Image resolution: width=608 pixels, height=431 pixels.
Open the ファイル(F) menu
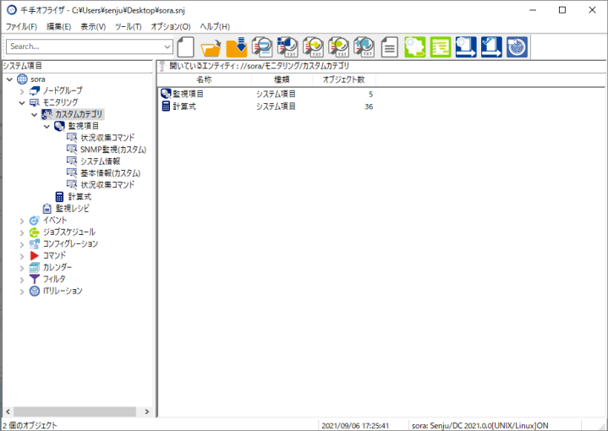pos(21,27)
